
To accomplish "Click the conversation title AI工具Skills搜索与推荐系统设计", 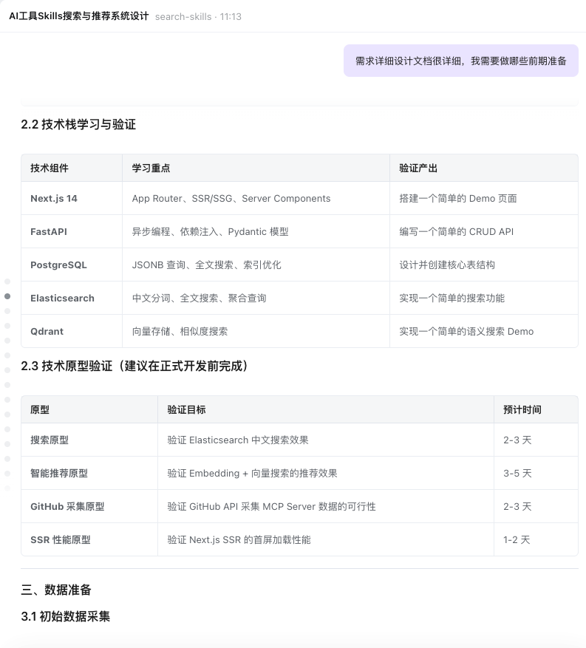I will tap(78, 16).
